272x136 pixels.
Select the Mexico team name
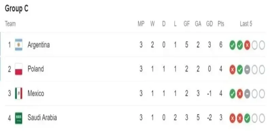tap(36, 93)
